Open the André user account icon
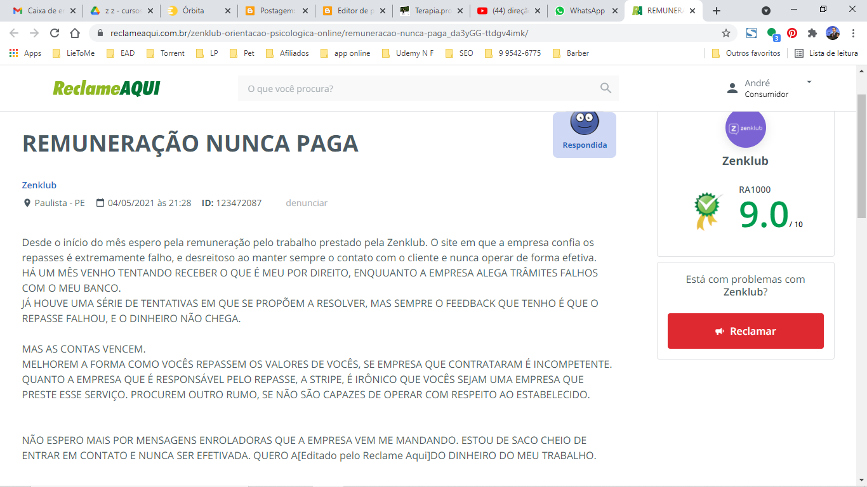This screenshot has width=867, height=487. pyautogui.click(x=732, y=88)
